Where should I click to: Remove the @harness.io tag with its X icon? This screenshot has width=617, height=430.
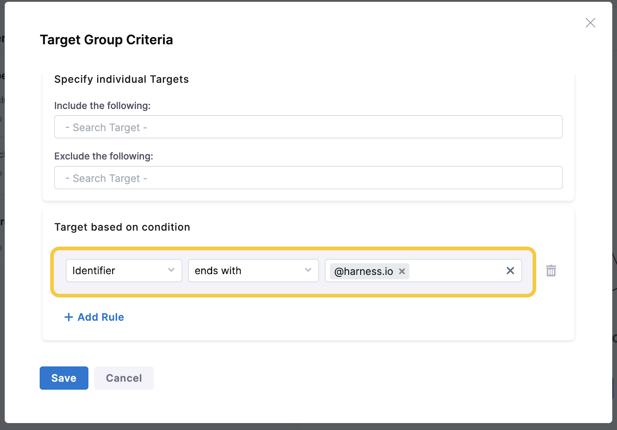(x=401, y=271)
